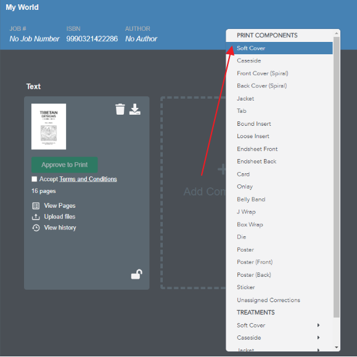Click the View history clock icon
This screenshot has height=357, width=357.
click(x=36, y=228)
